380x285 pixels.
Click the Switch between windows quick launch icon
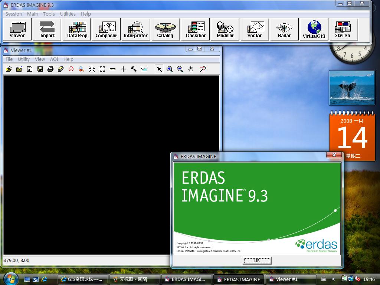(36, 279)
